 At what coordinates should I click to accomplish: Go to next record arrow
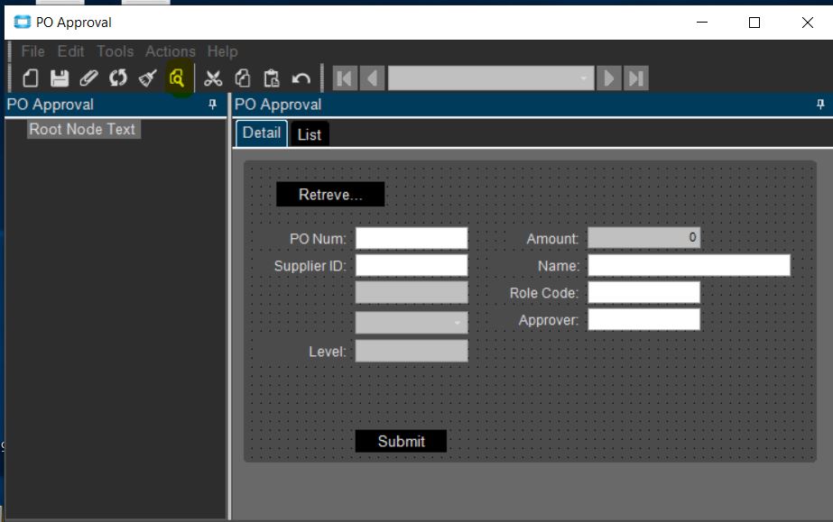pos(609,78)
